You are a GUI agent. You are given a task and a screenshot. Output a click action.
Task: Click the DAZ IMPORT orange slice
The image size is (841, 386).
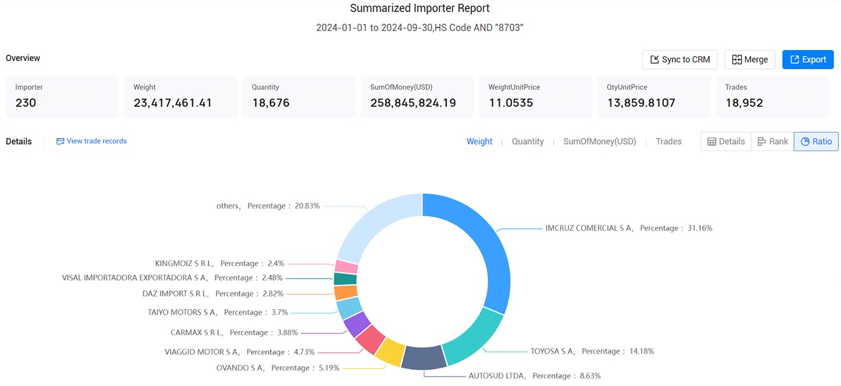[x=346, y=293]
